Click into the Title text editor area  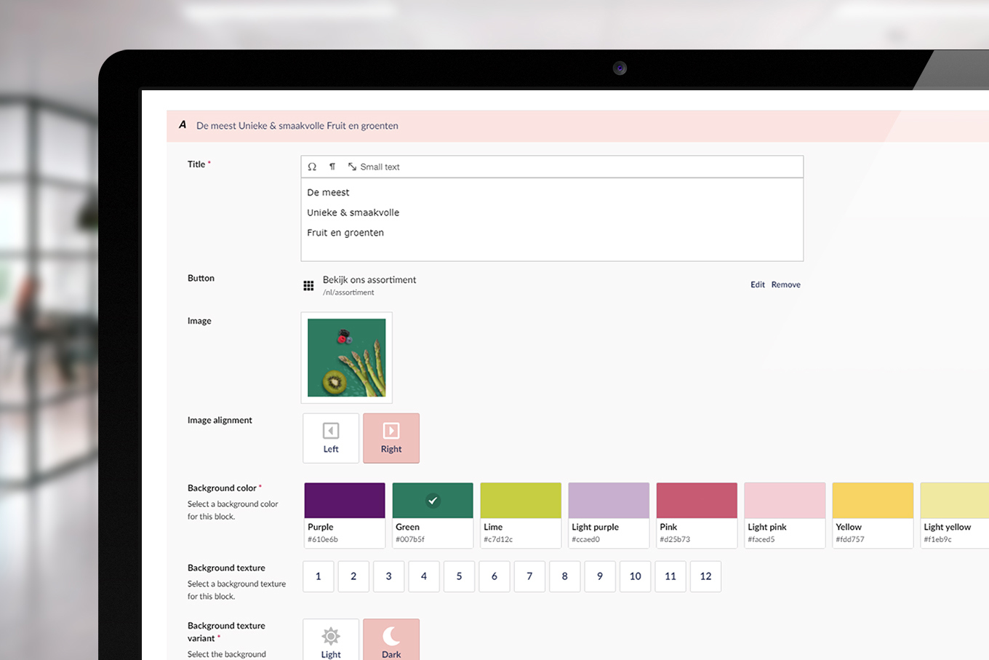coord(552,219)
